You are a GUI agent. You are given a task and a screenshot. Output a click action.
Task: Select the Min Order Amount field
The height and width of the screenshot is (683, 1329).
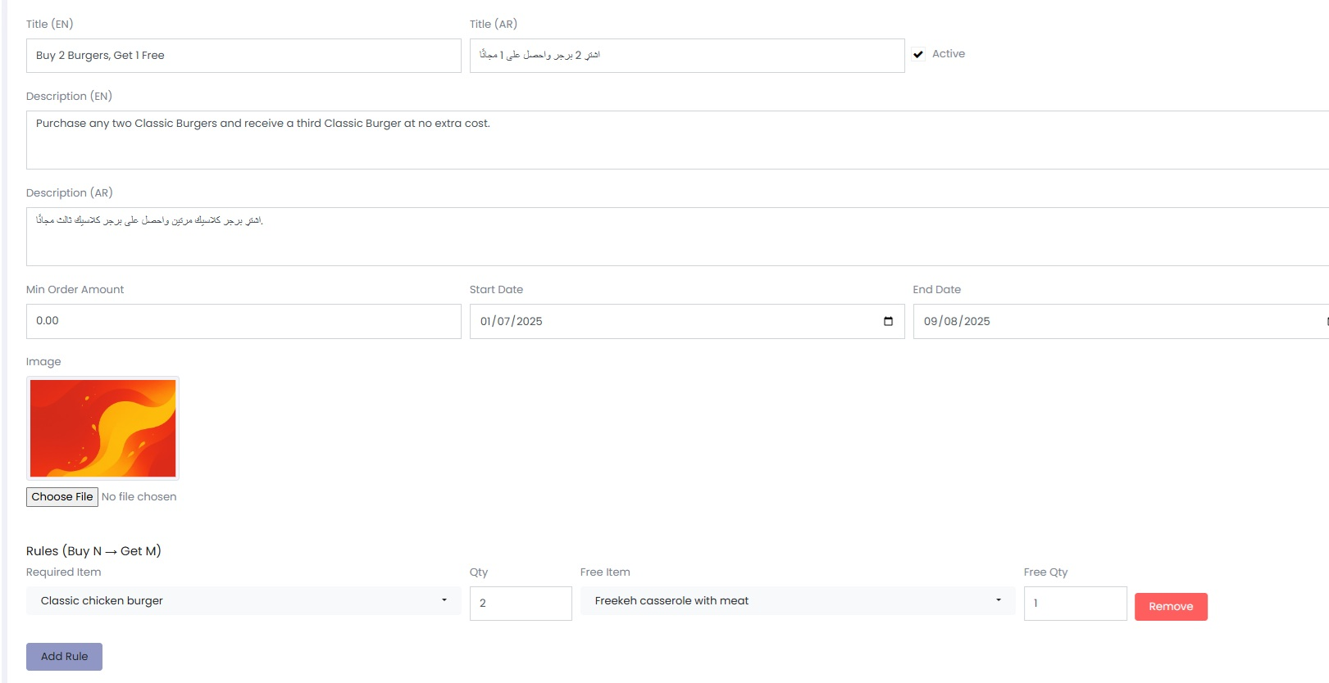[243, 321]
